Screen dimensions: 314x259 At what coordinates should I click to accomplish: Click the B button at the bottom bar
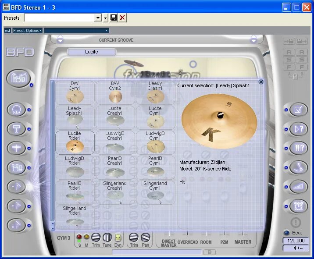tap(210, 252)
